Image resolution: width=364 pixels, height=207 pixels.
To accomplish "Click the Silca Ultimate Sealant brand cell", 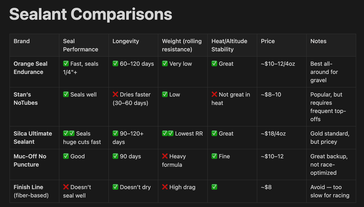I will 34,138.
